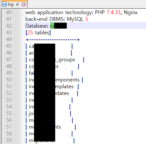Click line number 58
146x144 pixels.
(x=9, y=134)
